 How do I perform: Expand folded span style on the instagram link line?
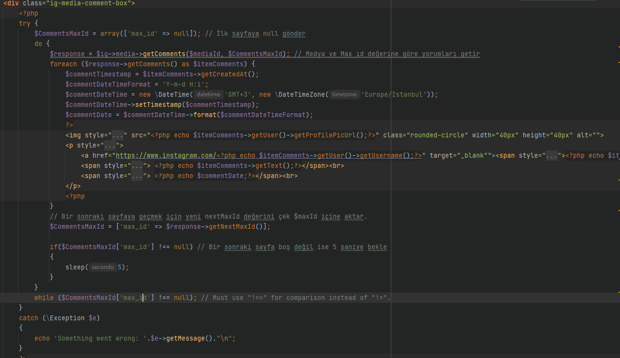[x=552, y=156]
